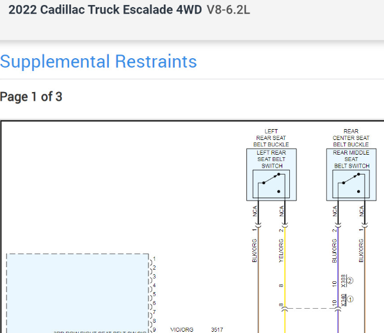Image resolution: width=384 pixels, height=333 pixels.
Task: Click the V8-6.2L engine label
Action: [228, 10]
